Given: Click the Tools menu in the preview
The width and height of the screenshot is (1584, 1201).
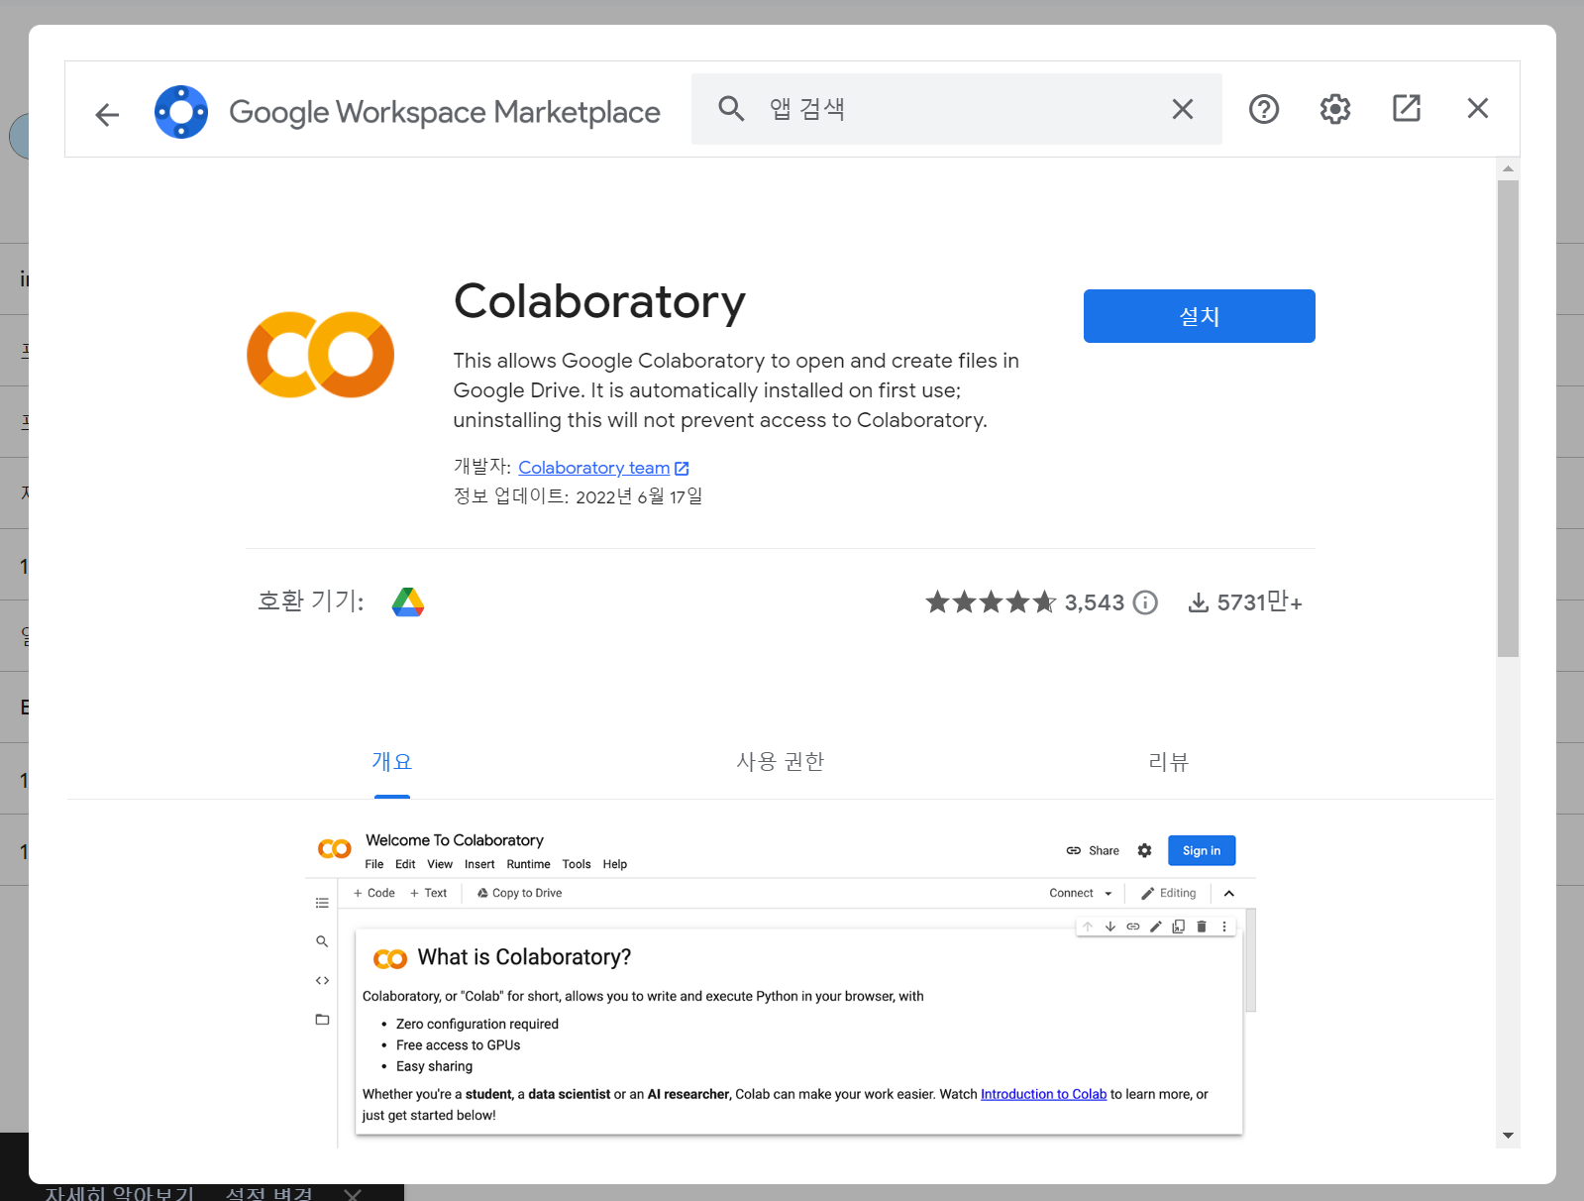Looking at the screenshot, I should coord(577,864).
